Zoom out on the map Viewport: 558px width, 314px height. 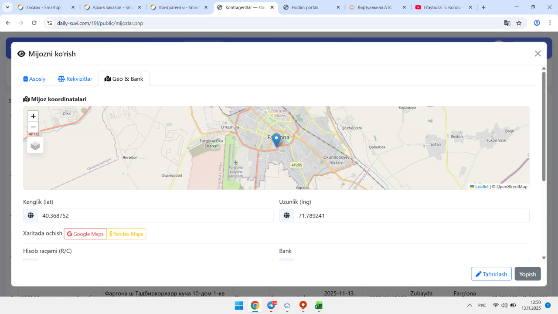click(33, 127)
